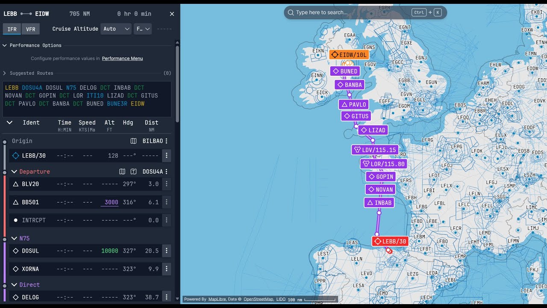Select the INBAB waypoint label on the map
The width and height of the screenshot is (547, 308).
point(379,203)
